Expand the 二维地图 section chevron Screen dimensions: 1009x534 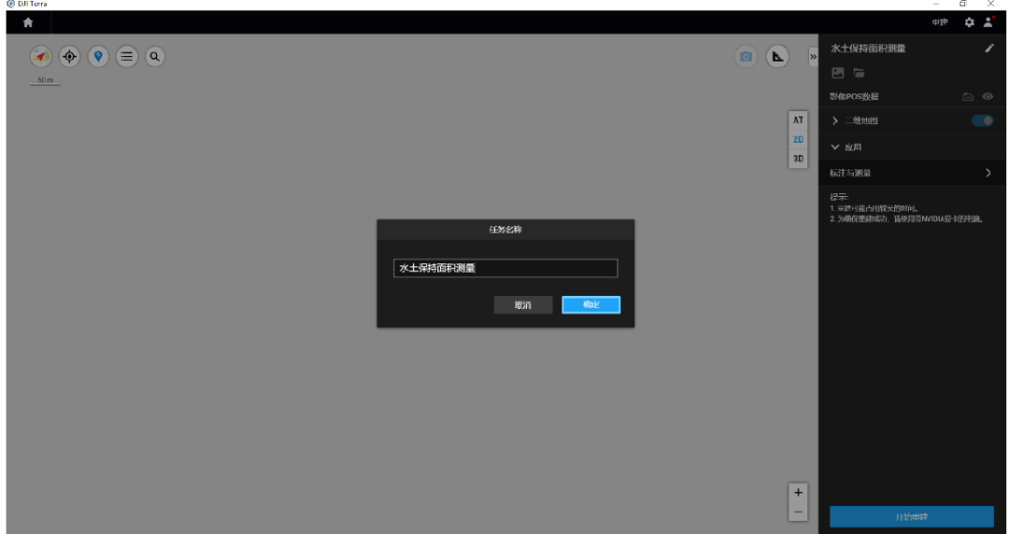click(835, 120)
